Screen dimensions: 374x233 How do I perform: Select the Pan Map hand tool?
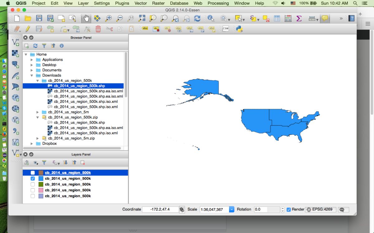[x=86, y=18]
